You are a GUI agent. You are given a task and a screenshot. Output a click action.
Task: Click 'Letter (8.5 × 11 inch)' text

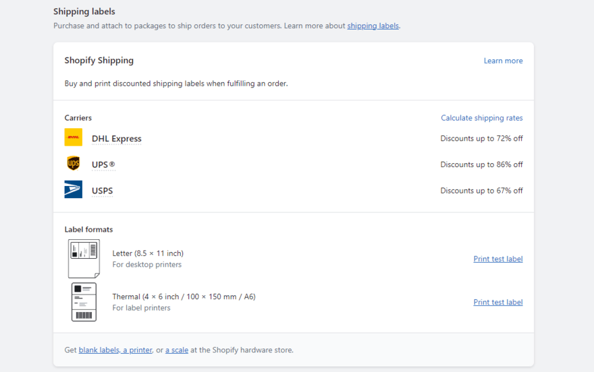[148, 253]
